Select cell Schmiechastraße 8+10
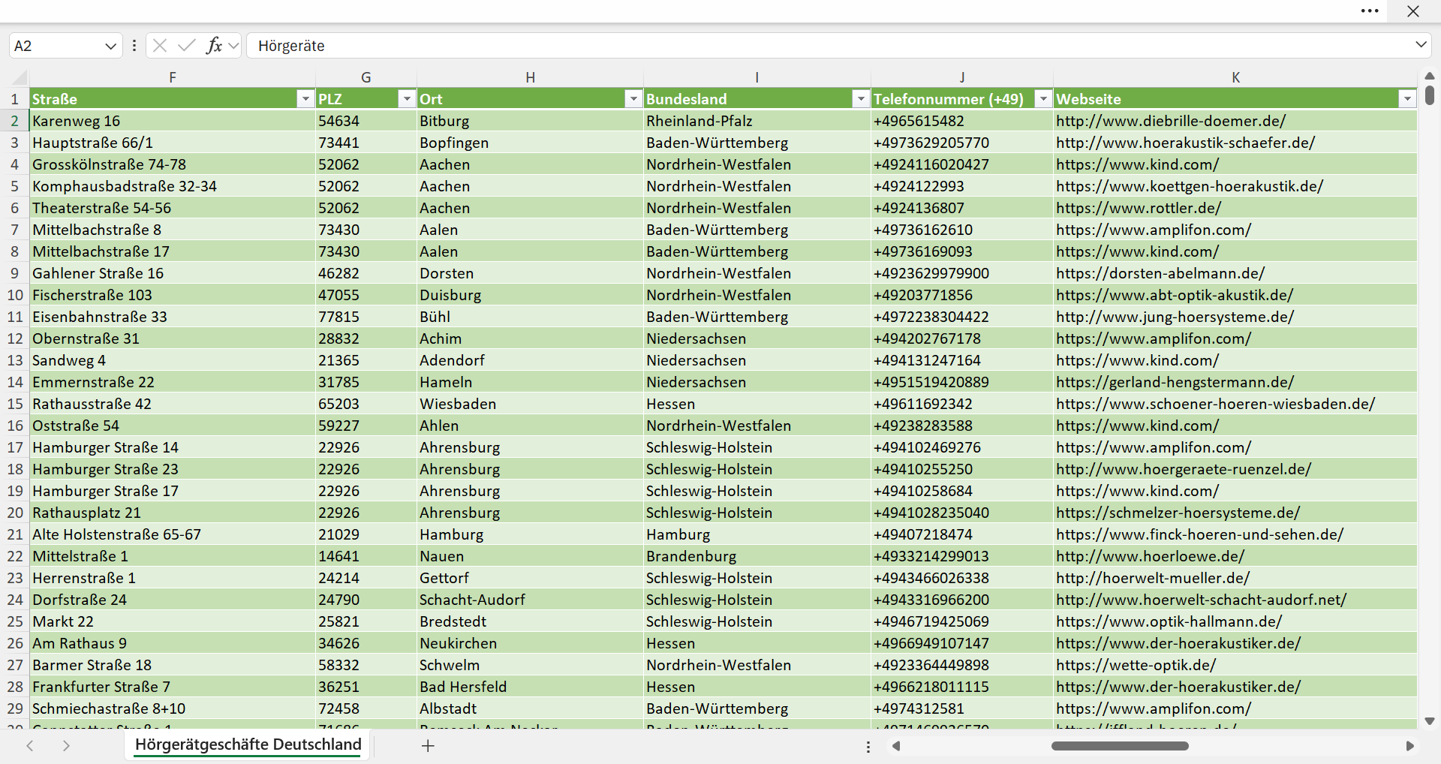The height and width of the screenshot is (764, 1441). [x=173, y=708]
